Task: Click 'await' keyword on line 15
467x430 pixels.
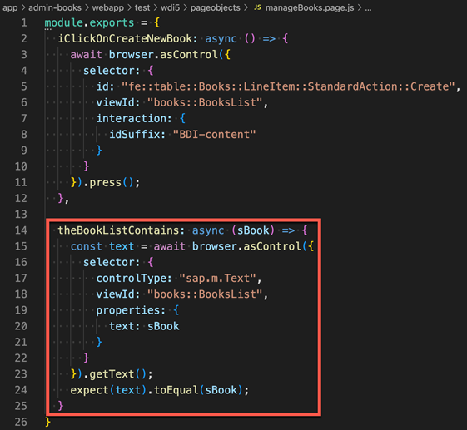Action: [x=170, y=246]
